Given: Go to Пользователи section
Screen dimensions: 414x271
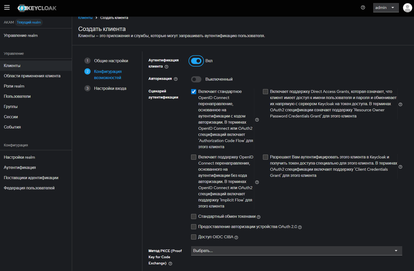Looking at the screenshot, I should click(x=36, y=96).
